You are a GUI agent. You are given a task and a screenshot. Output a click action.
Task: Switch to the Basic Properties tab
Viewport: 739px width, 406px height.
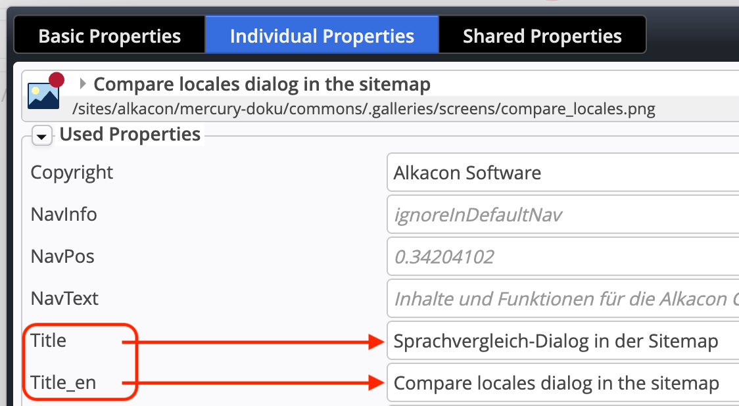tap(109, 35)
